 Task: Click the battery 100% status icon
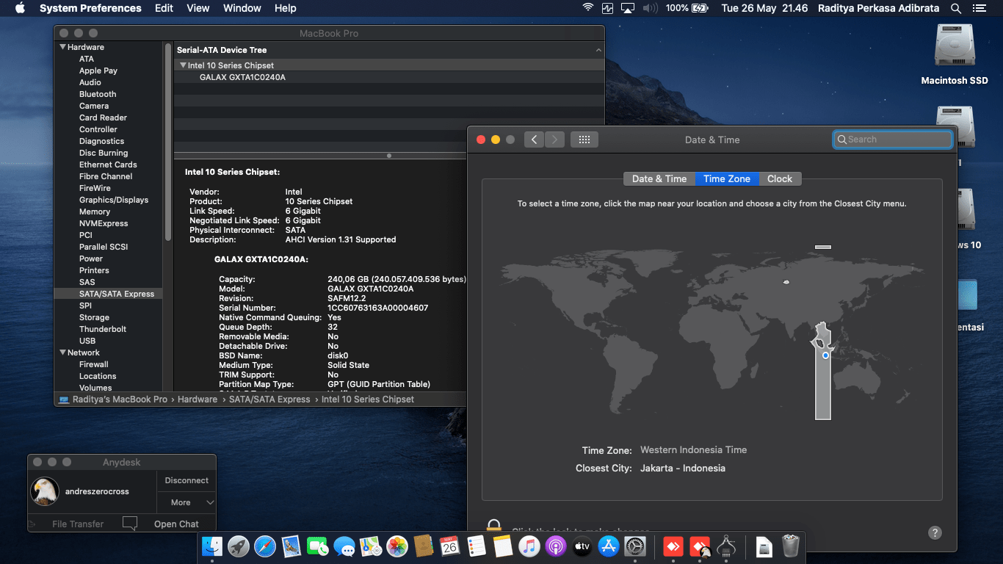pyautogui.click(x=687, y=8)
